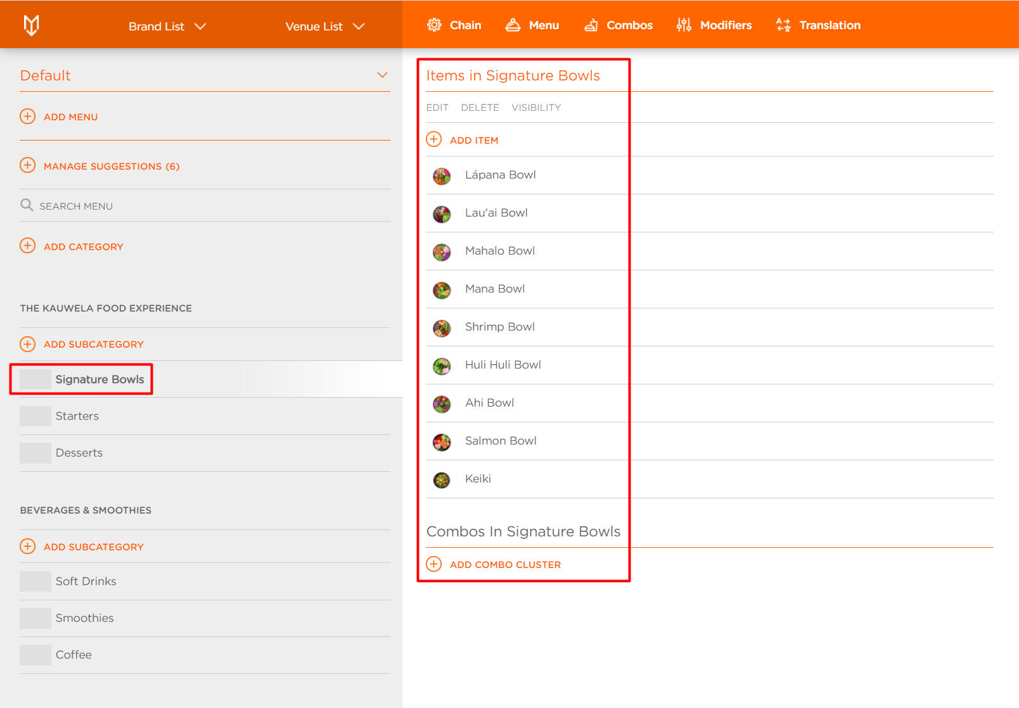Click the Coffee gray image placeholder
This screenshot has height=708, width=1019.
(35, 655)
